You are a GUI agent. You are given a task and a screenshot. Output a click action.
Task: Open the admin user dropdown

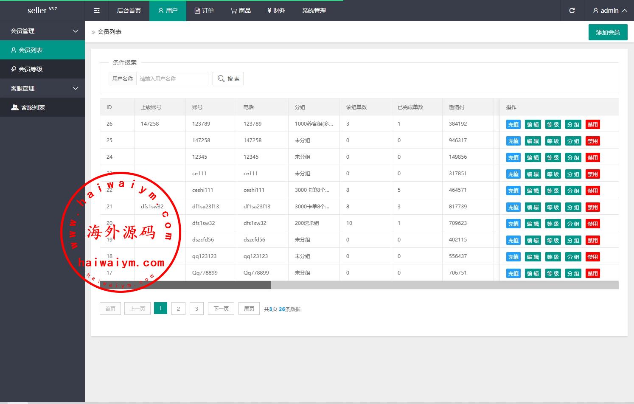[610, 11]
